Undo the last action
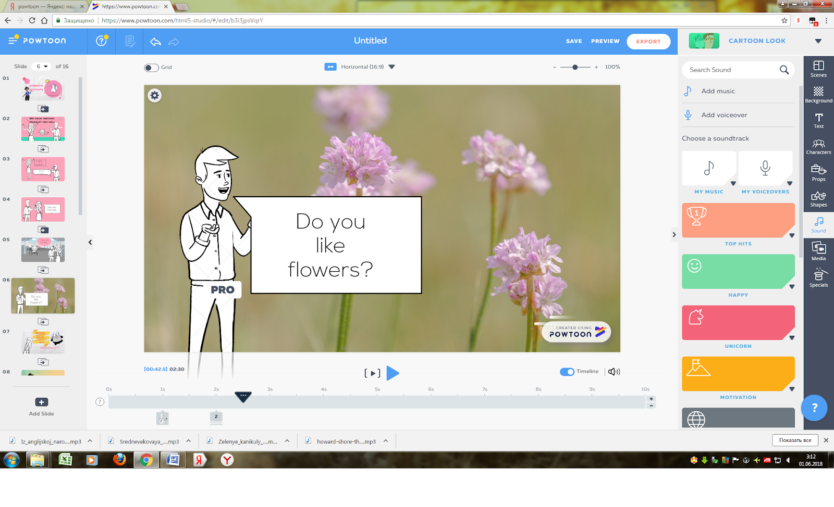Viewport: 834px width, 507px height. click(x=155, y=42)
